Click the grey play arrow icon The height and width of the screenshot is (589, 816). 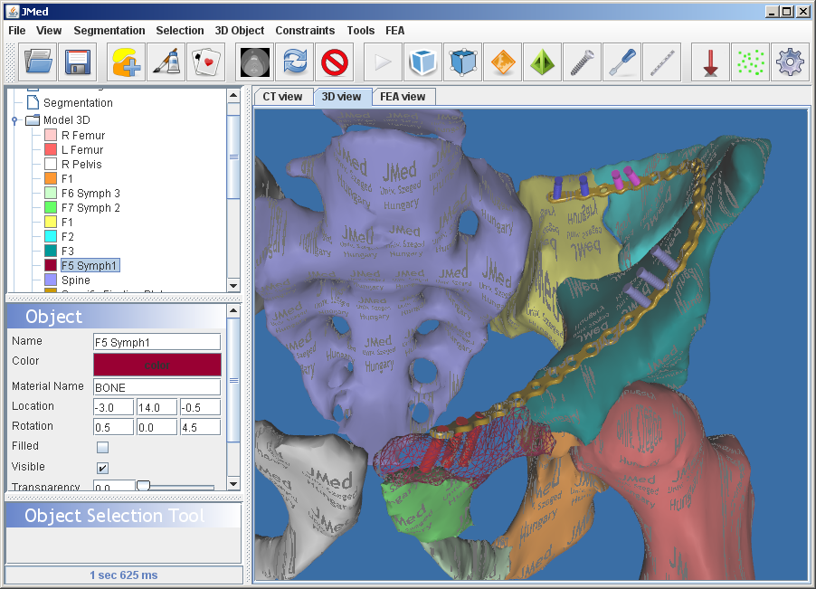383,62
